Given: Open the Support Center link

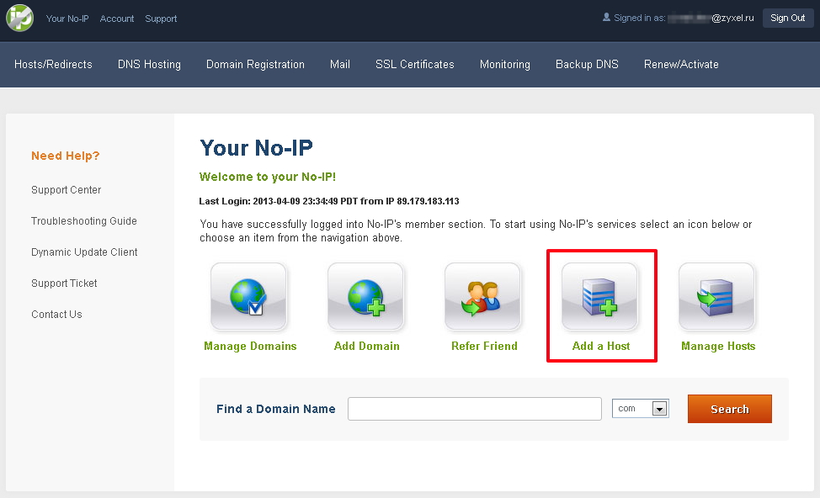Looking at the screenshot, I should 66,190.
